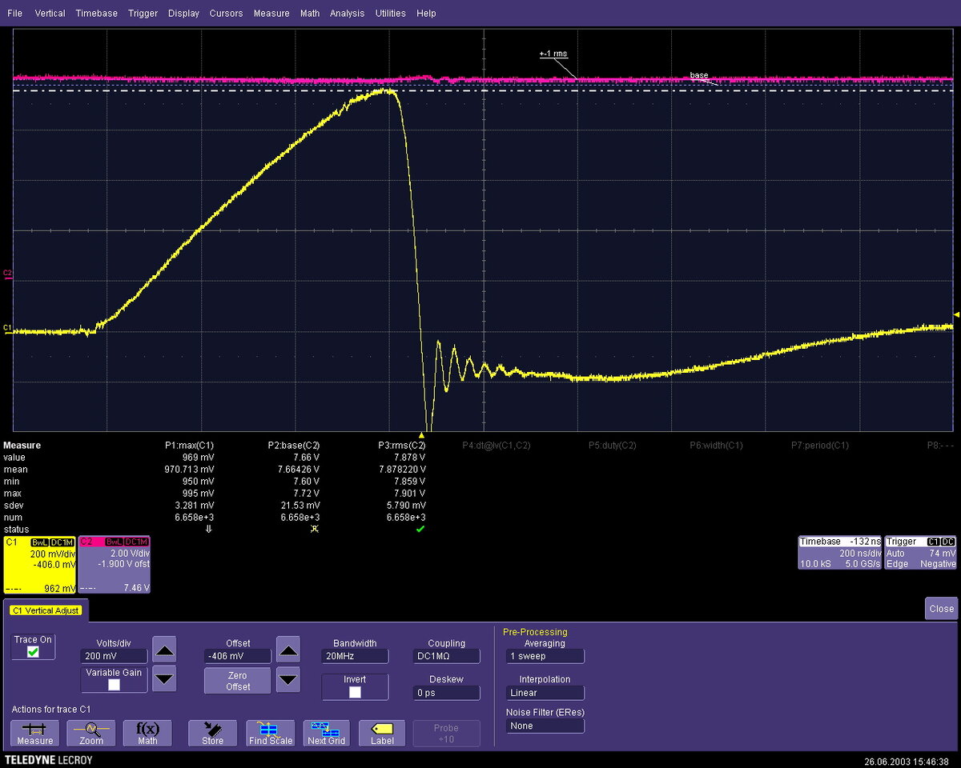Decrease Volts/div with down arrow
This screenshot has height=768, width=961.
[164, 680]
